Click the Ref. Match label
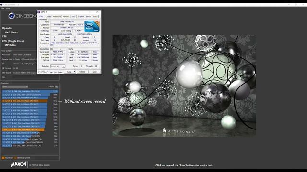Image resolution: width=307 pixels, height=172 pixels. tap(12, 32)
